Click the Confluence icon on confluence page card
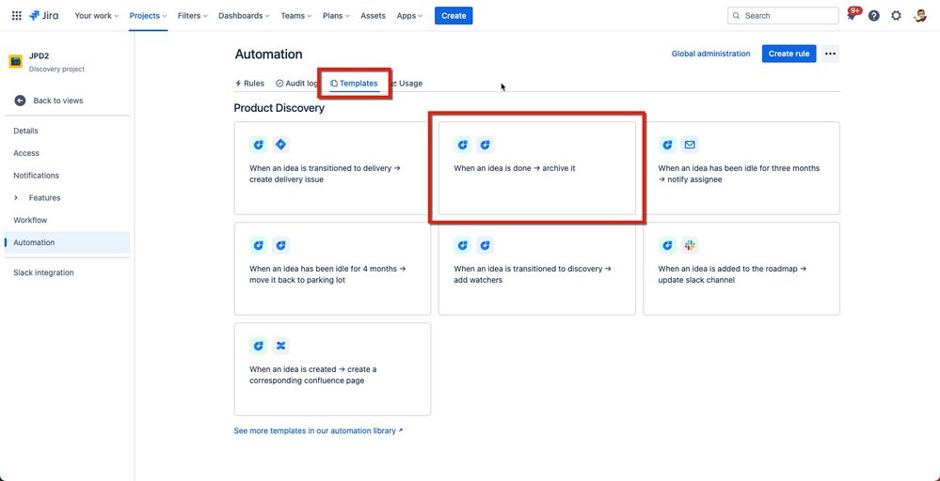 [x=280, y=346]
